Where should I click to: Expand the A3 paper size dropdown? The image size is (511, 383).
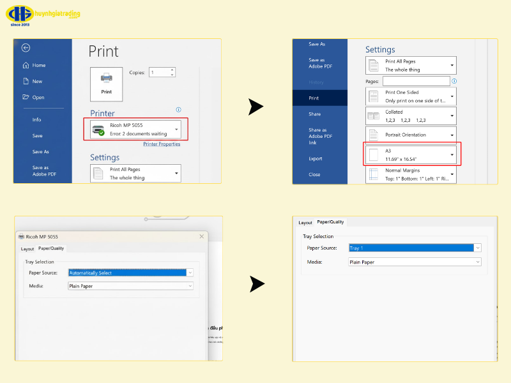[452, 154]
